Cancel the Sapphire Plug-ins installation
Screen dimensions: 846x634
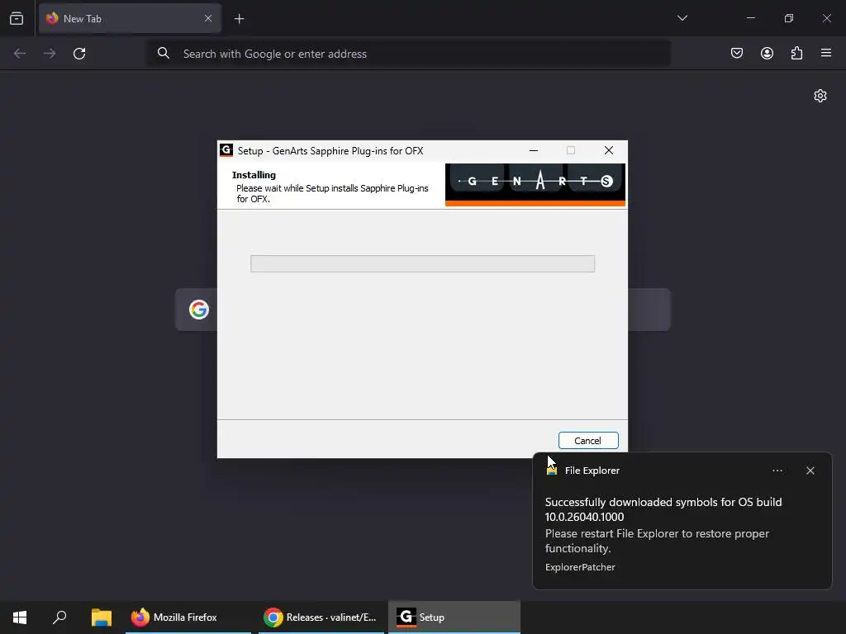coord(588,441)
